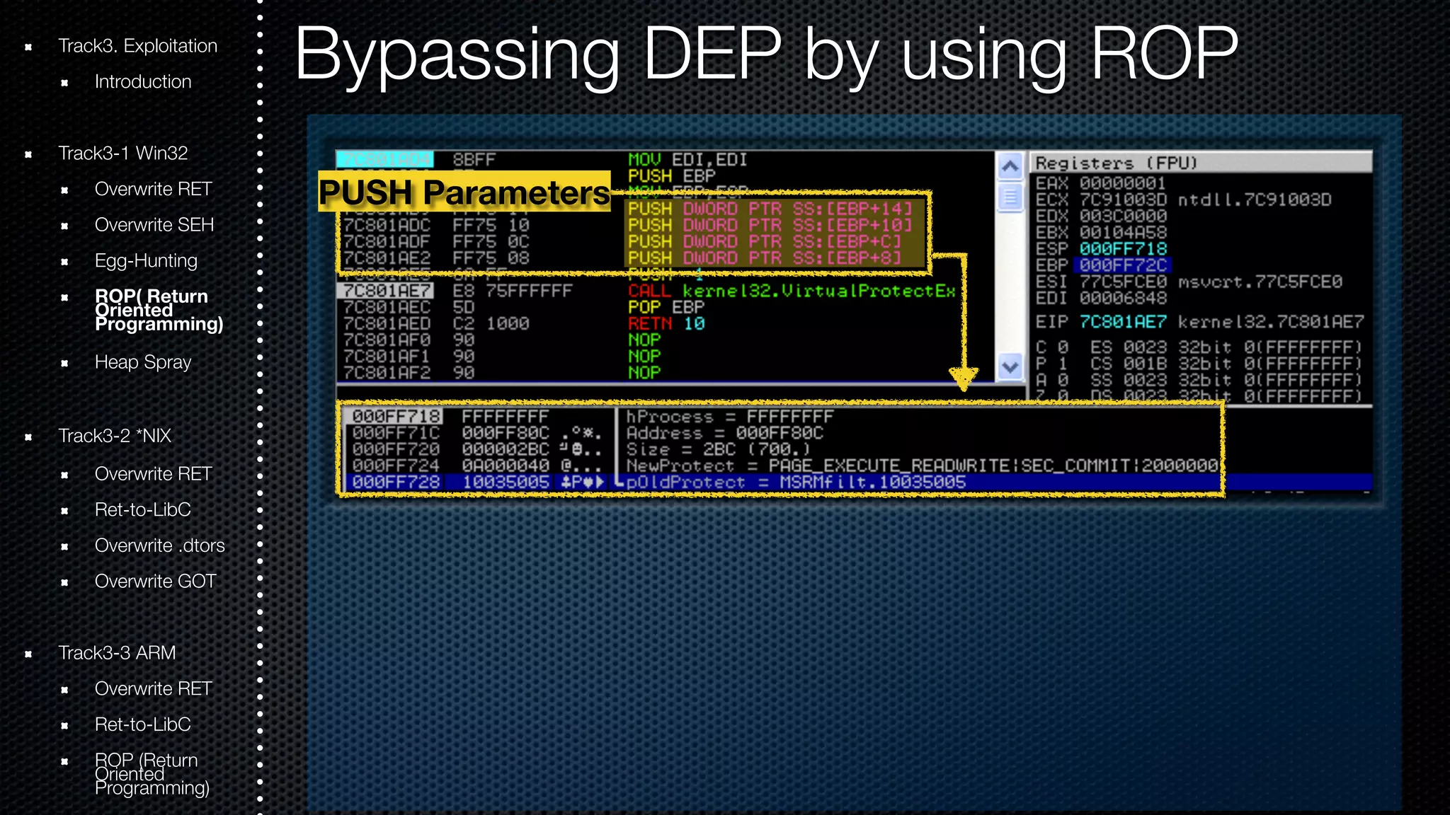Viewport: 1450px width, 815px height.
Task: Click the disassembly scrollbar up arrow
Action: (x=1010, y=167)
